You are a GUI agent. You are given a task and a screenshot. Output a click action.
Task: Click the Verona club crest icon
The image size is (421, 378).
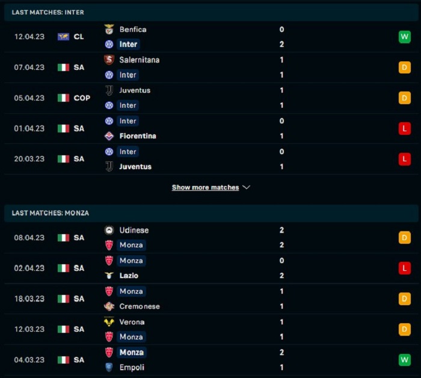[x=109, y=321]
